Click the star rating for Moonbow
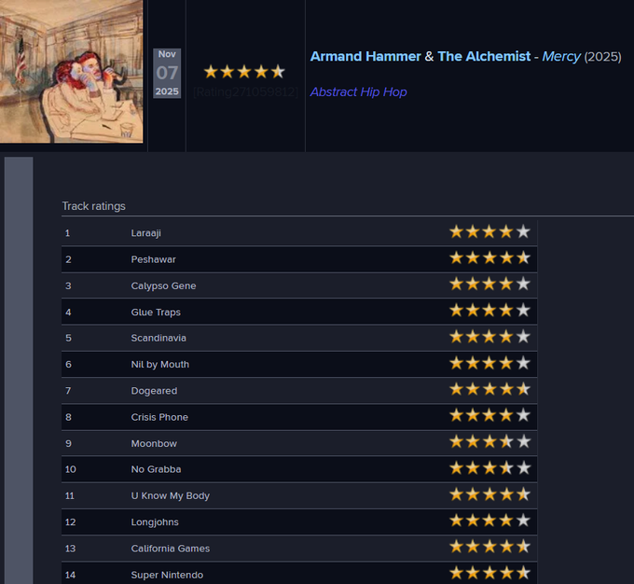The image size is (634, 584). pyautogui.click(x=489, y=441)
